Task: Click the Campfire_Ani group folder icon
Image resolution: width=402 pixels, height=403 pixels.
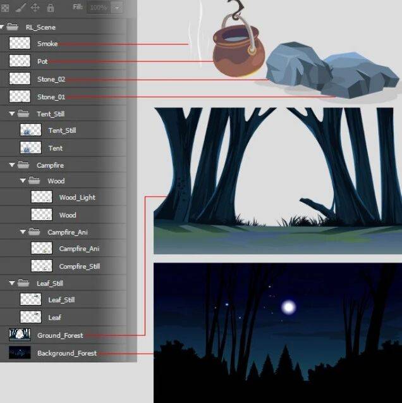Action: pos(35,232)
